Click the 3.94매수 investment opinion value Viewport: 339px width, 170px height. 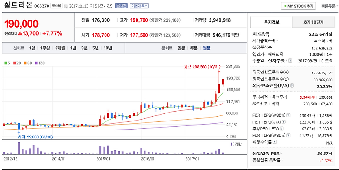pos(307,97)
